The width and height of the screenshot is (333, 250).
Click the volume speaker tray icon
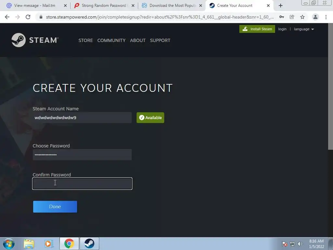pos(300,244)
